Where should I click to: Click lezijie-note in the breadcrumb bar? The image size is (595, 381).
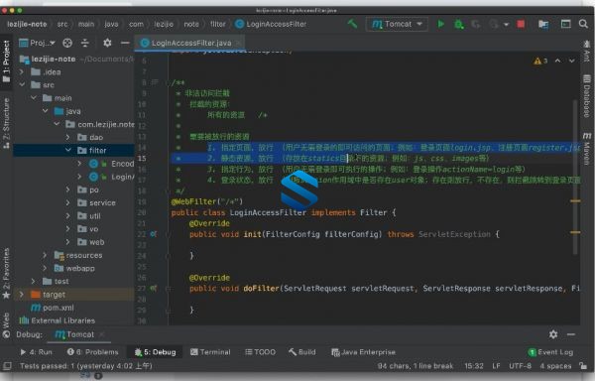(27, 24)
